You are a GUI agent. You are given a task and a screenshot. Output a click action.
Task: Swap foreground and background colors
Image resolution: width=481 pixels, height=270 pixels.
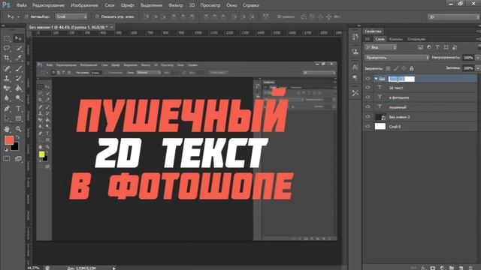17,137
